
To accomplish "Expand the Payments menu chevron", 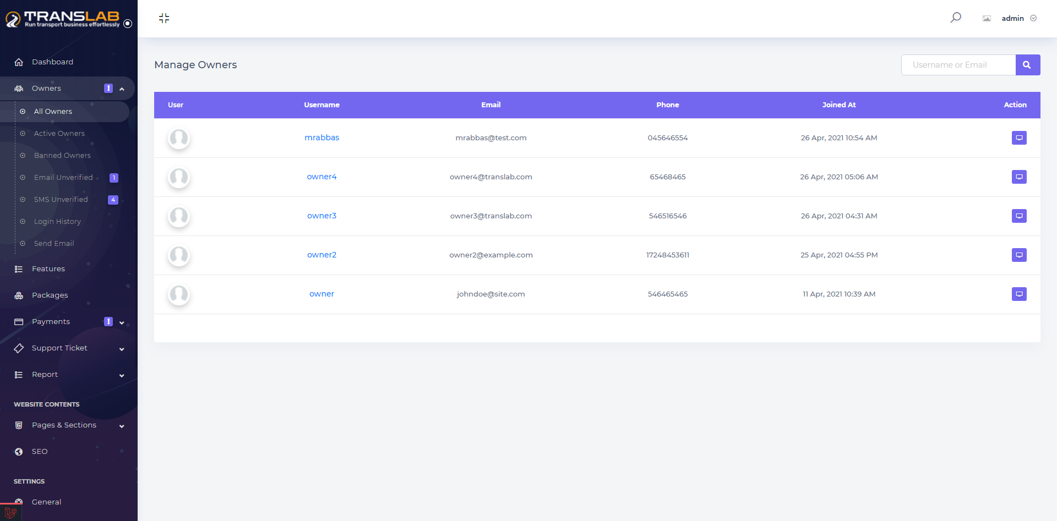I will (x=122, y=322).
